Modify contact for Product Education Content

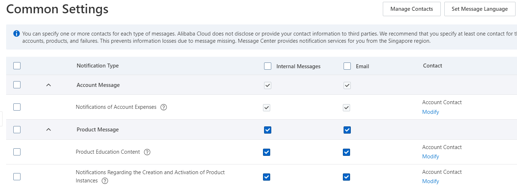click(x=431, y=157)
